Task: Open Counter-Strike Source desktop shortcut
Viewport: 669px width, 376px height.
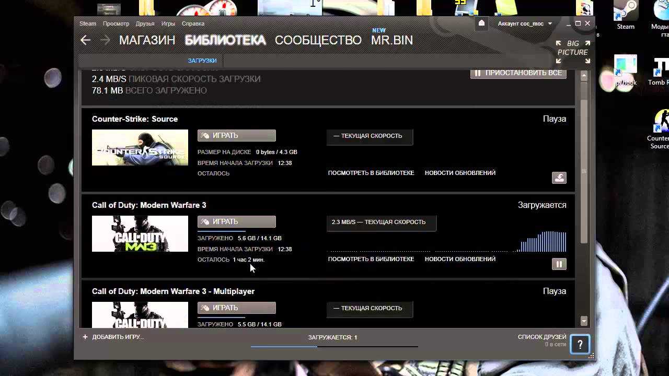Action: [660, 130]
